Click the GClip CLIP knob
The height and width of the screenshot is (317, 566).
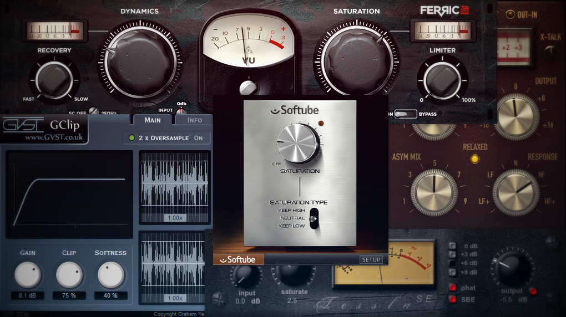click(69, 275)
